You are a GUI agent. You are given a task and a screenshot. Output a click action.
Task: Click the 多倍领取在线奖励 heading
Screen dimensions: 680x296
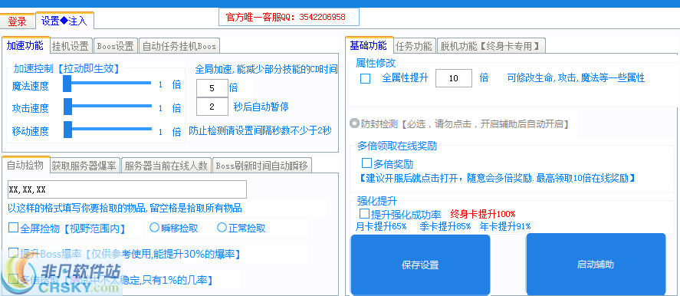tap(397, 146)
